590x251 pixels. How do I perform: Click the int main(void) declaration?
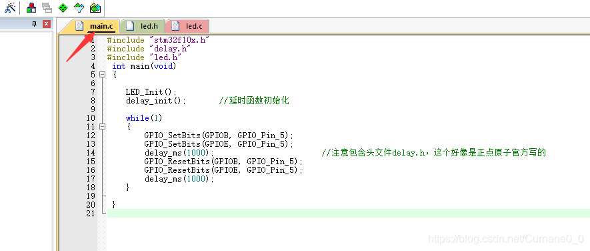pos(144,66)
